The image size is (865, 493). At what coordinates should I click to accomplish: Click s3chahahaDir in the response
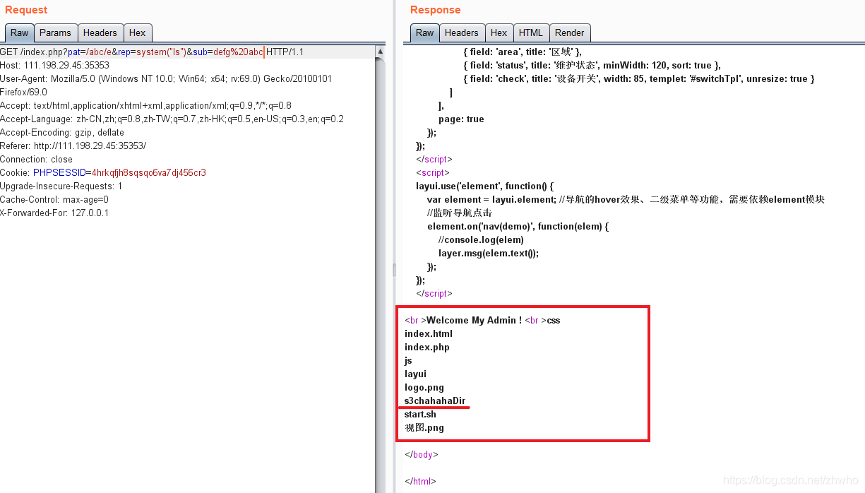coord(435,400)
